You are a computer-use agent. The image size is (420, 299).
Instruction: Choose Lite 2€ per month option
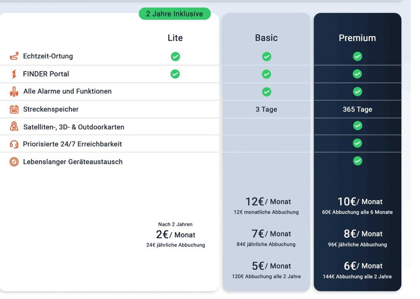click(x=176, y=235)
